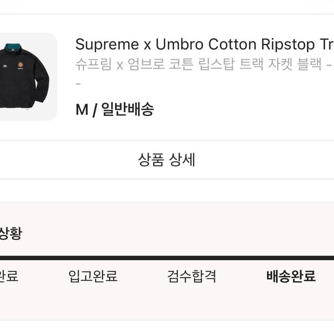Click the partially visible '완료' step at left
Viewport: 334px width, 334px height.
(x=9, y=277)
